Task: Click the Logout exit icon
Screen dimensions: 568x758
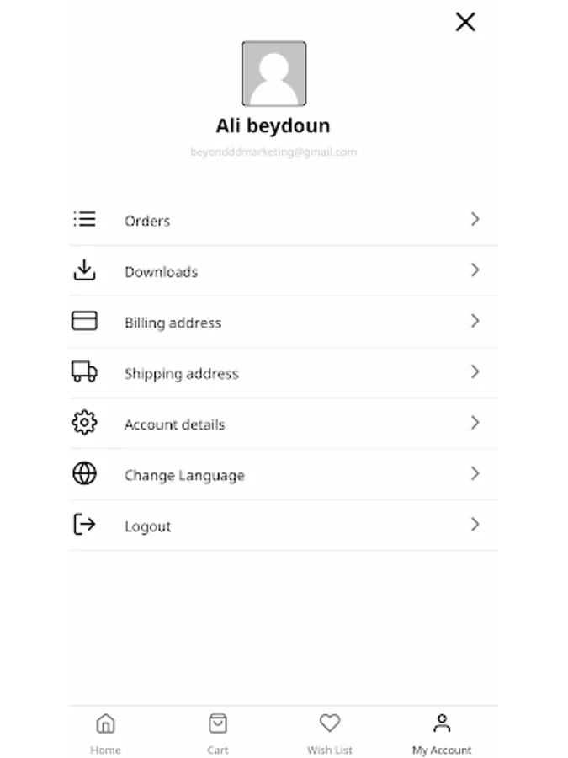Action: point(84,524)
